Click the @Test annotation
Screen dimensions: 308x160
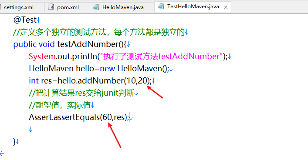[25, 20]
